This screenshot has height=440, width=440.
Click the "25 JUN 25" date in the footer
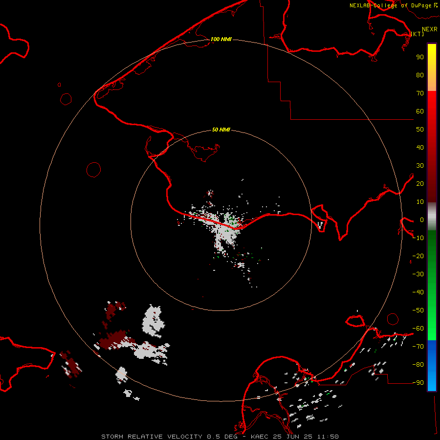coord(292,437)
